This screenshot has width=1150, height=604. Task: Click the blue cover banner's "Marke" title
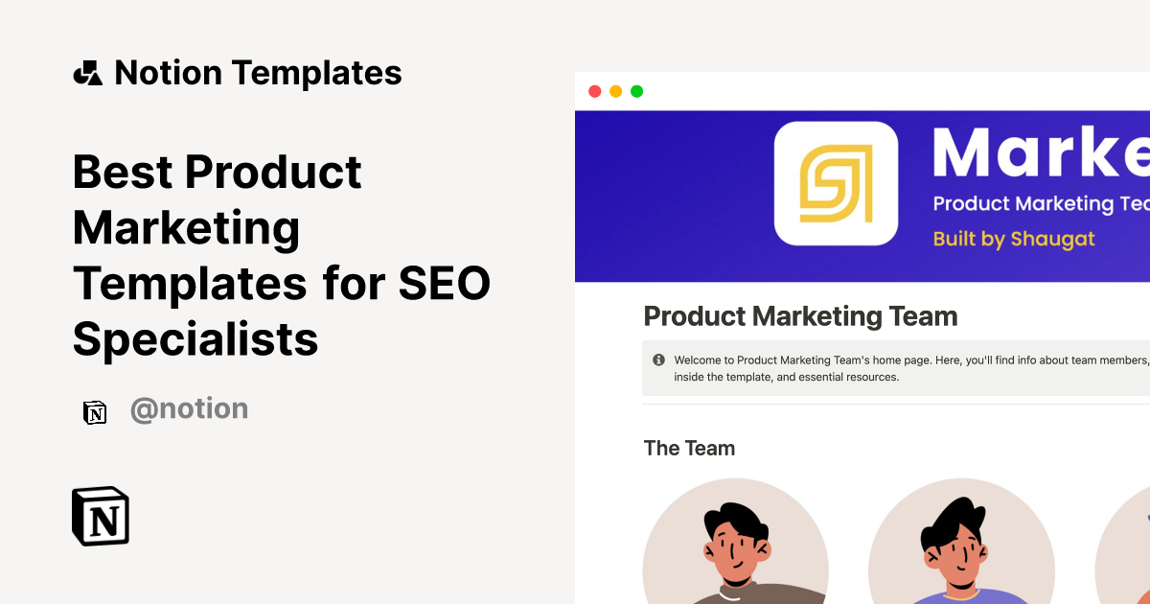[x=1040, y=152]
